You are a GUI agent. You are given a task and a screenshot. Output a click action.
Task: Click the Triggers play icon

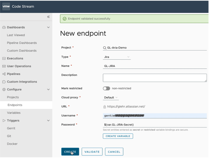coord(4,120)
